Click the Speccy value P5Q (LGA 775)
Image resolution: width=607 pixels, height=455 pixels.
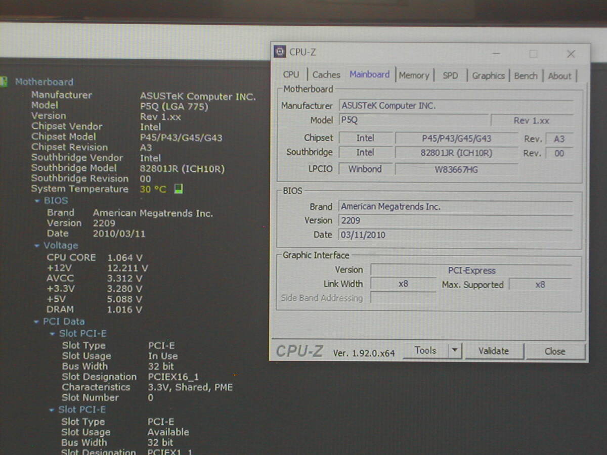(174, 106)
